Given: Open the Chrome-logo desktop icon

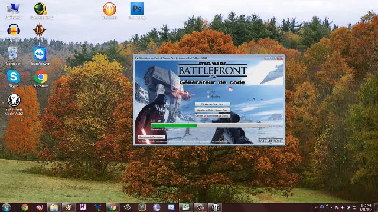Looking at the screenshot, I should 41,78.
